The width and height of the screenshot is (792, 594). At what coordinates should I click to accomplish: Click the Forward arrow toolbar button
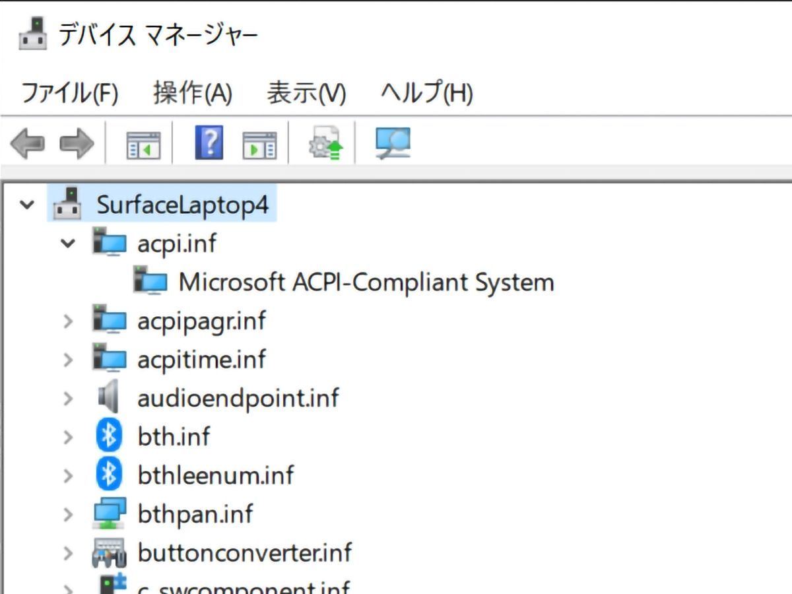[x=77, y=143]
